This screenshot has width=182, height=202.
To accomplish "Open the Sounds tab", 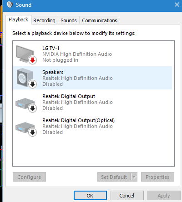I will 69,20.
